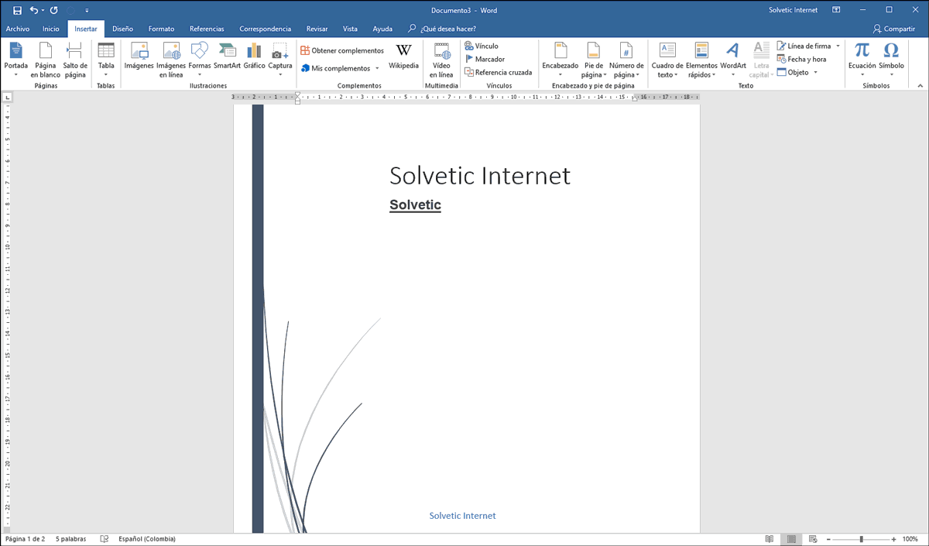Image resolution: width=929 pixels, height=546 pixels.
Task: Open the Wikipedia add-in
Action: (x=403, y=57)
